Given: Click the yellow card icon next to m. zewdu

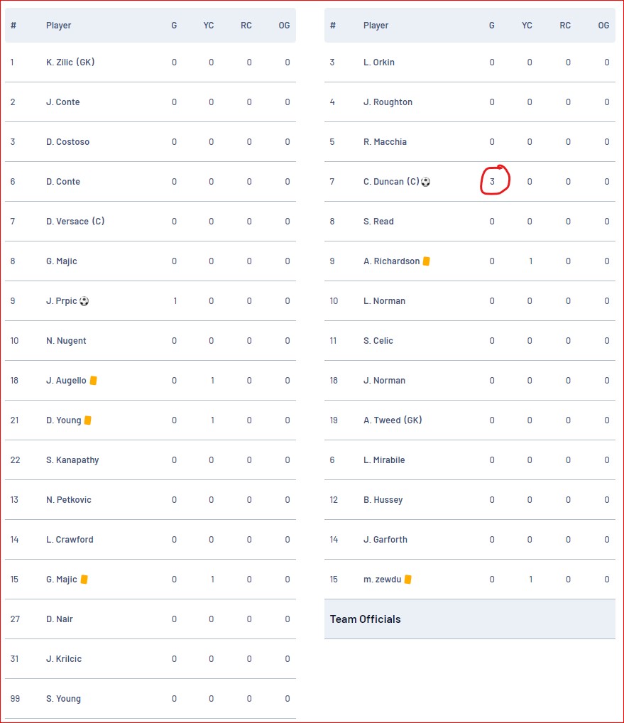Looking at the screenshot, I should tap(408, 579).
